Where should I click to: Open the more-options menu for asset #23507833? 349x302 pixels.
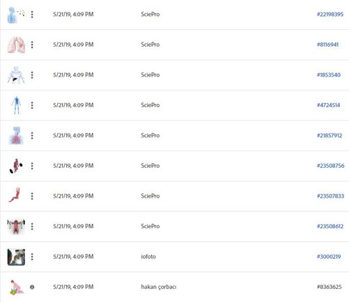(x=32, y=196)
